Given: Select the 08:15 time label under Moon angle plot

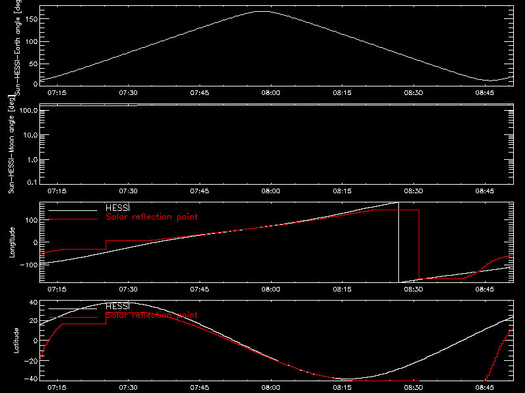Looking at the screenshot, I should coord(342,191).
